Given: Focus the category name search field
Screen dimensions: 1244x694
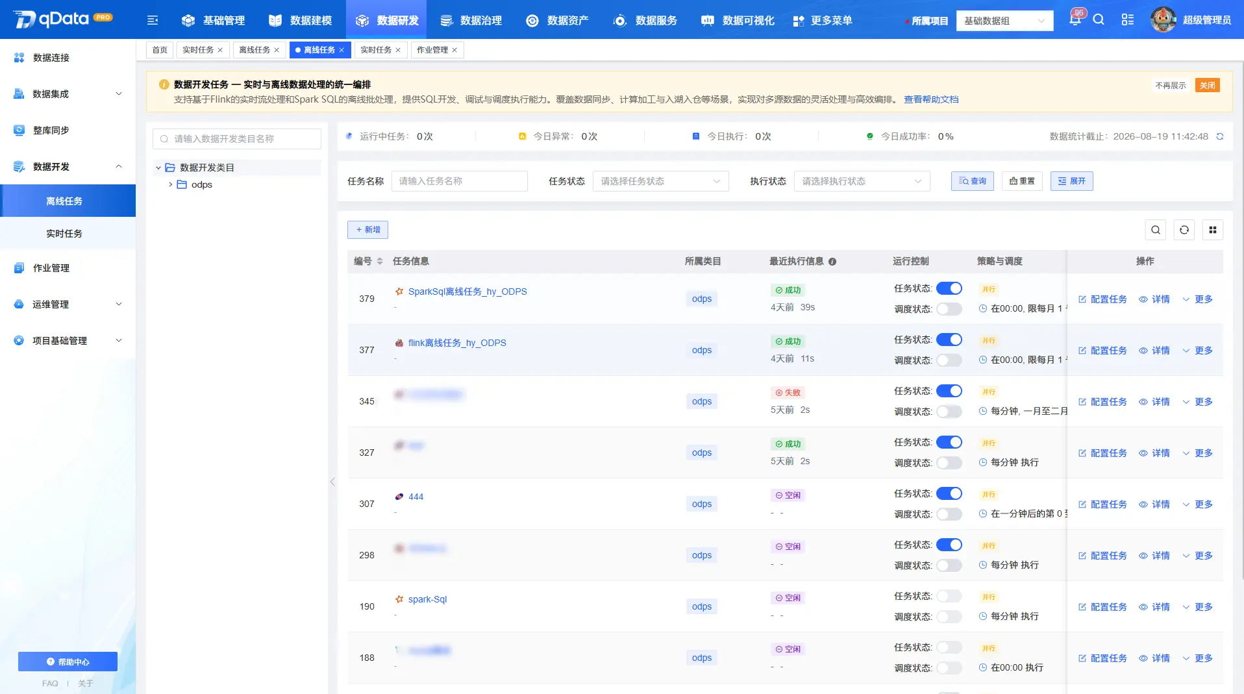Looking at the screenshot, I should pyautogui.click(x=237, y=139).
